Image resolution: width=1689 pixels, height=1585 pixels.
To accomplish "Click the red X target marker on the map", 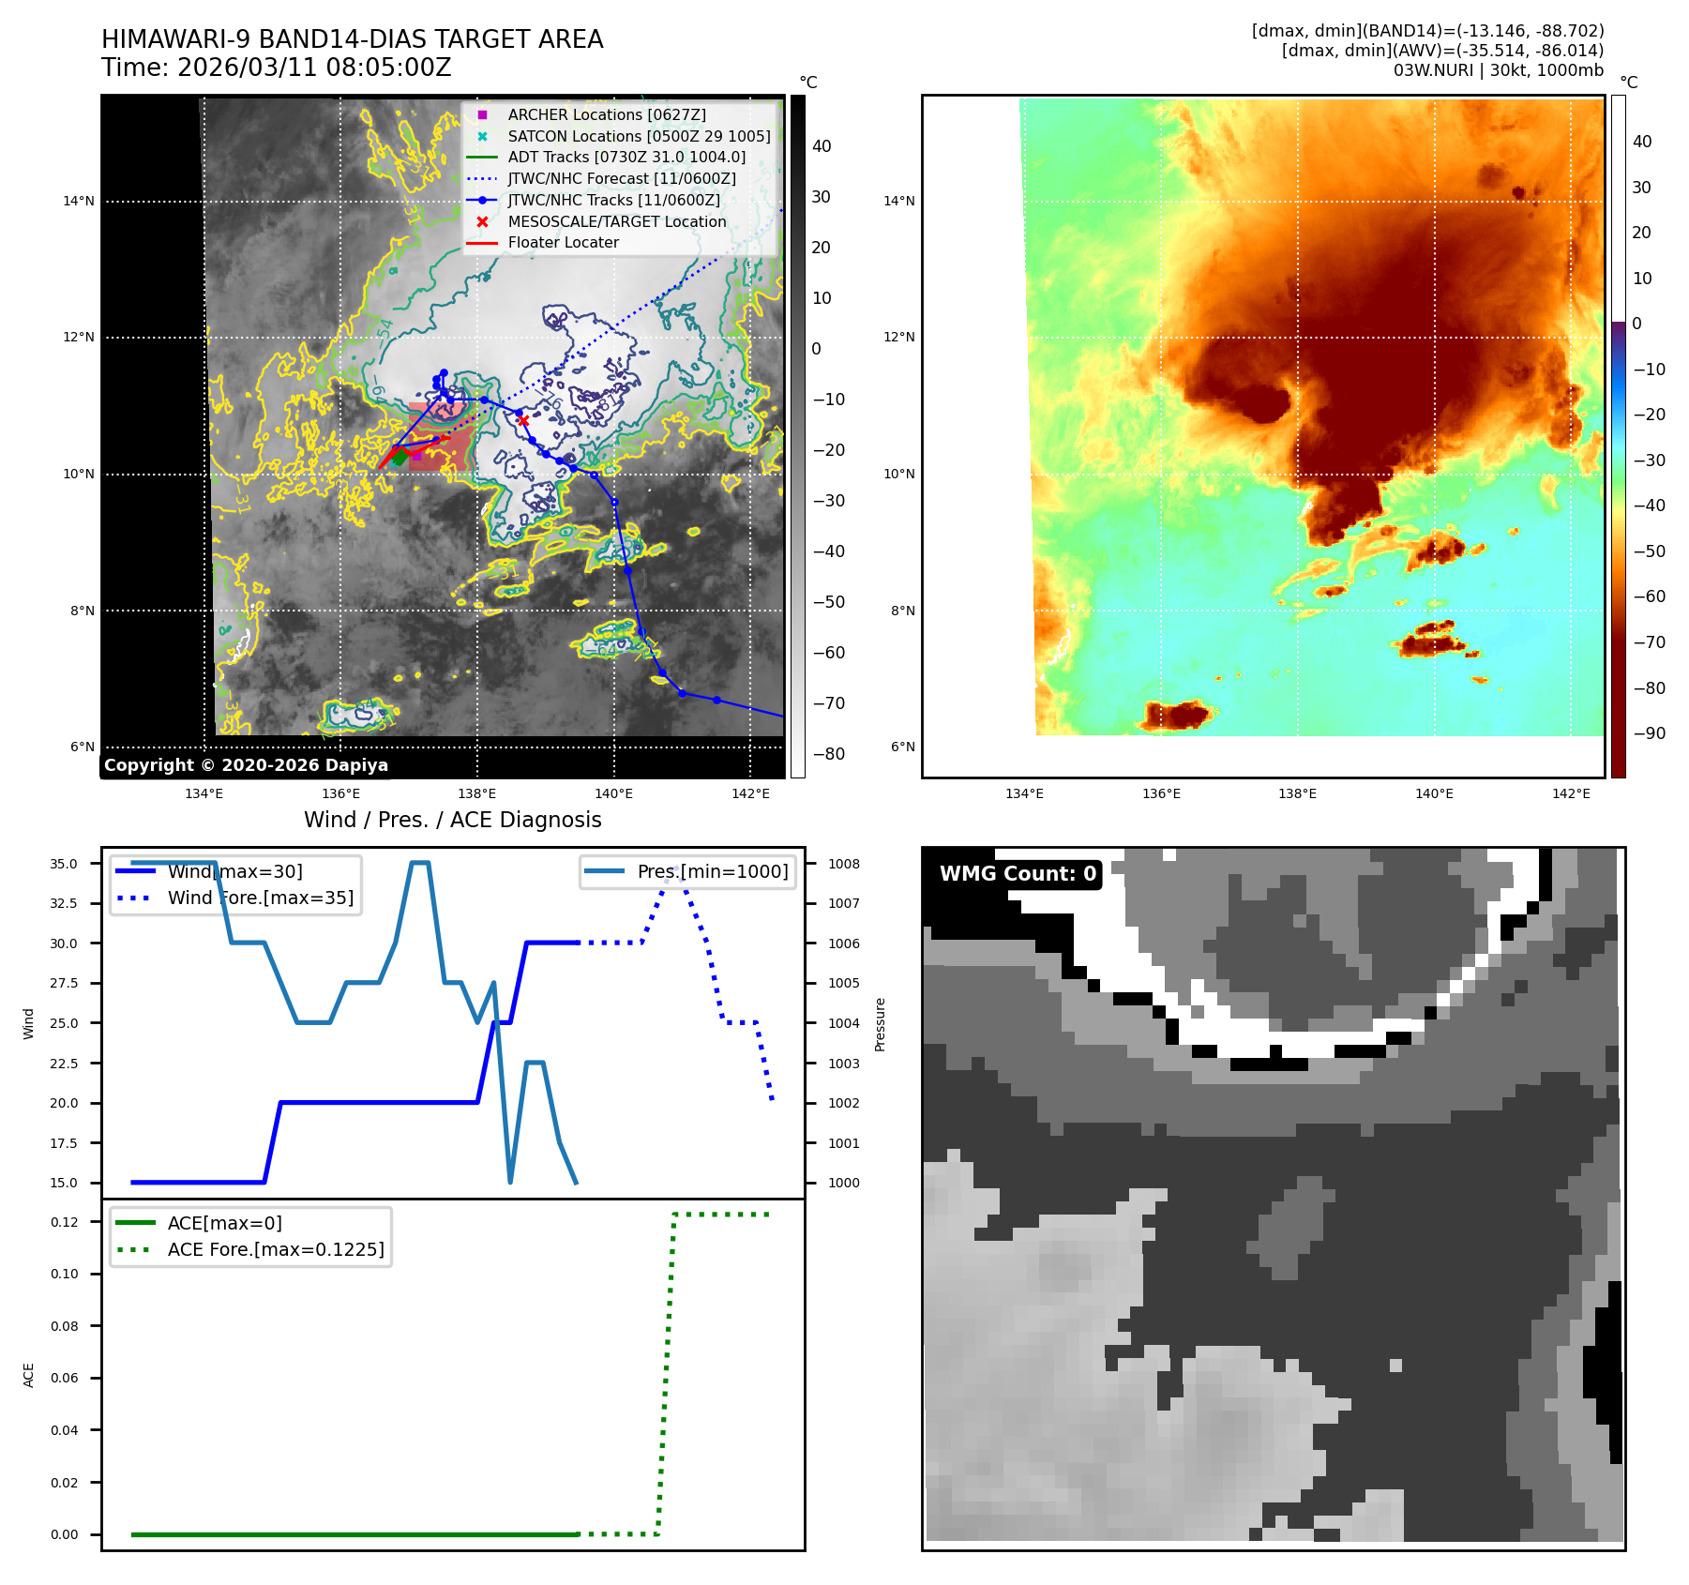I will click(x=523, y=420).
